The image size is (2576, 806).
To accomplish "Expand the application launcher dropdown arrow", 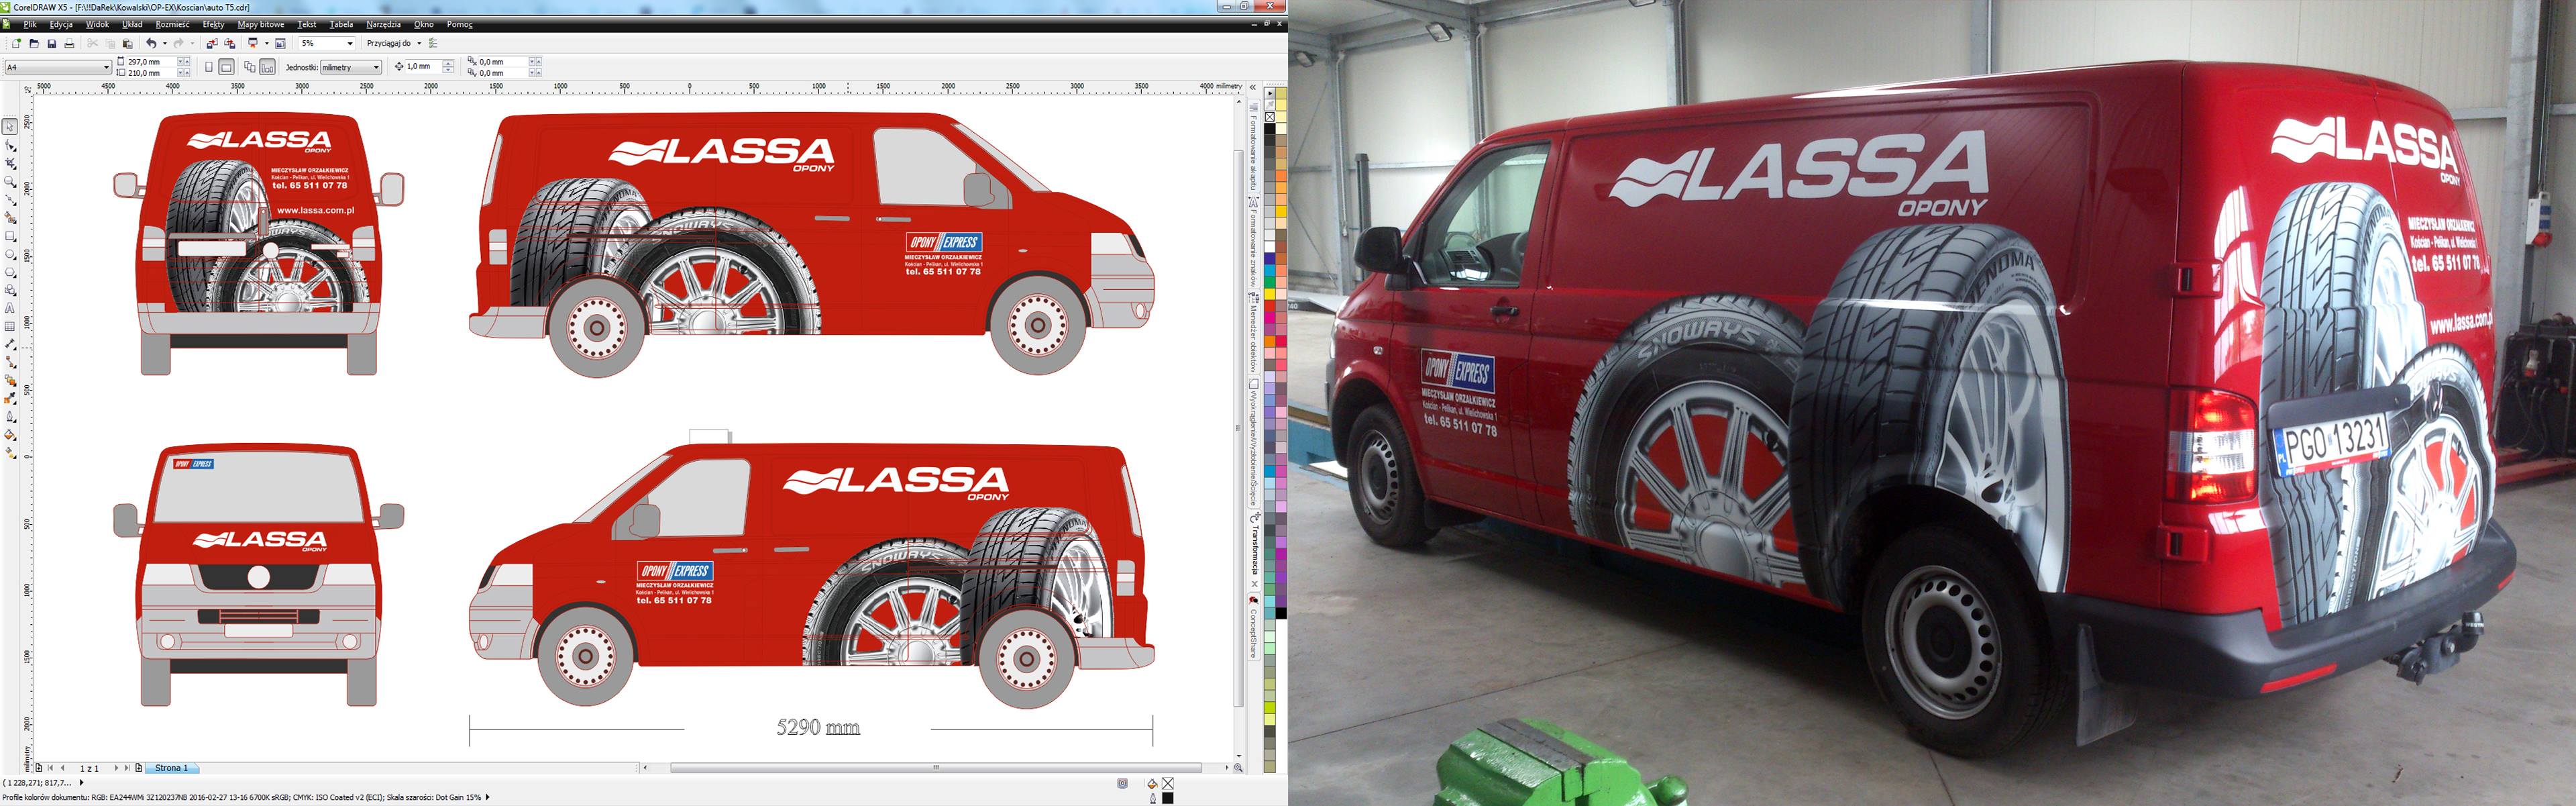I will coord(267,43).
